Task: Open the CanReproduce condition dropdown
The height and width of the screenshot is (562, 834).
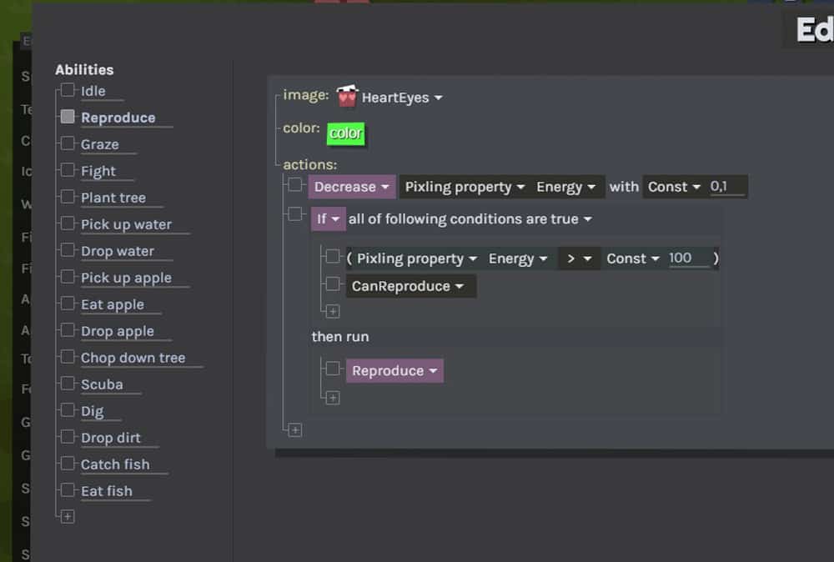Action: coord(410,286)
